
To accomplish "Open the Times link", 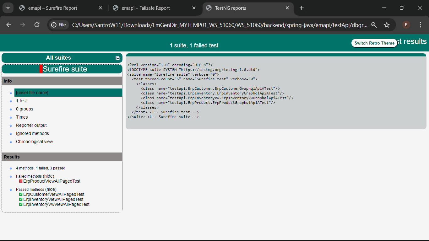I will 22,117.
